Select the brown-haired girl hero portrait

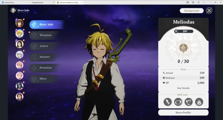(19, 23)
